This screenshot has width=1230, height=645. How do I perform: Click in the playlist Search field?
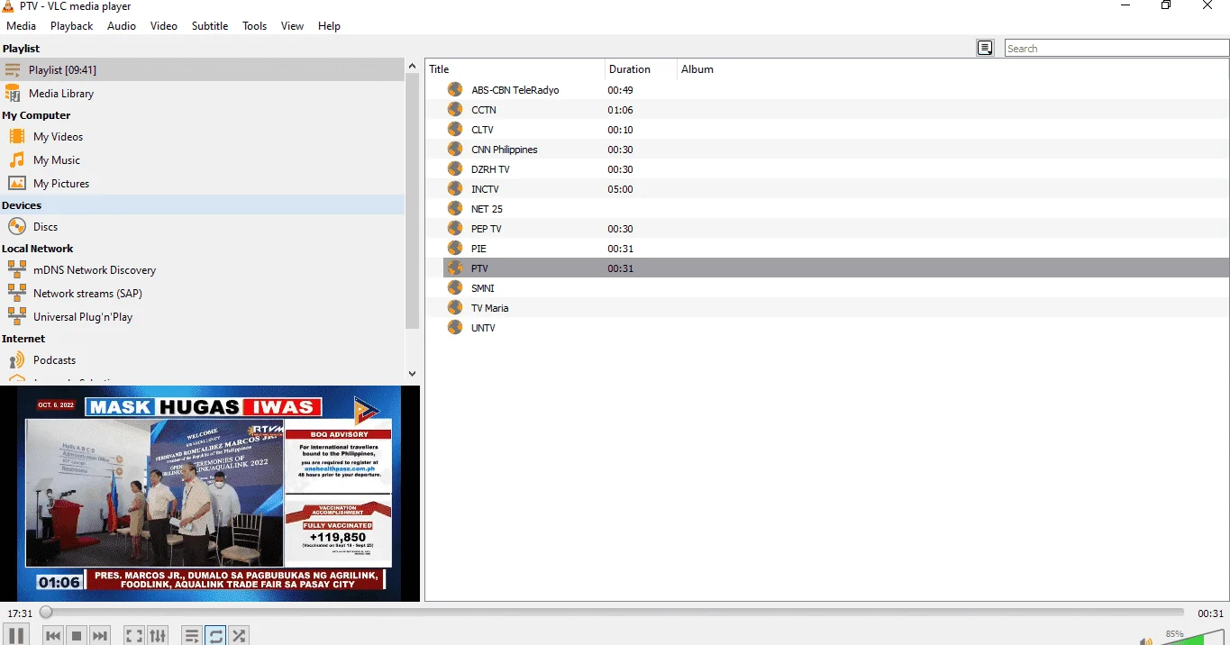(x=1116, y=49)
